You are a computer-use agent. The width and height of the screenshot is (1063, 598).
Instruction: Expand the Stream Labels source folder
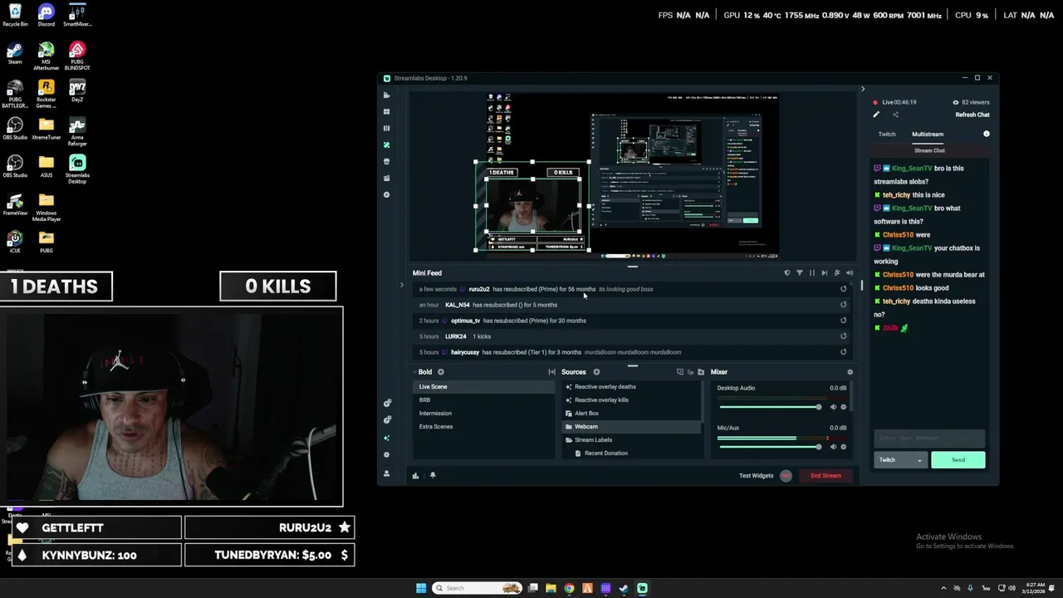coord(569,440)
